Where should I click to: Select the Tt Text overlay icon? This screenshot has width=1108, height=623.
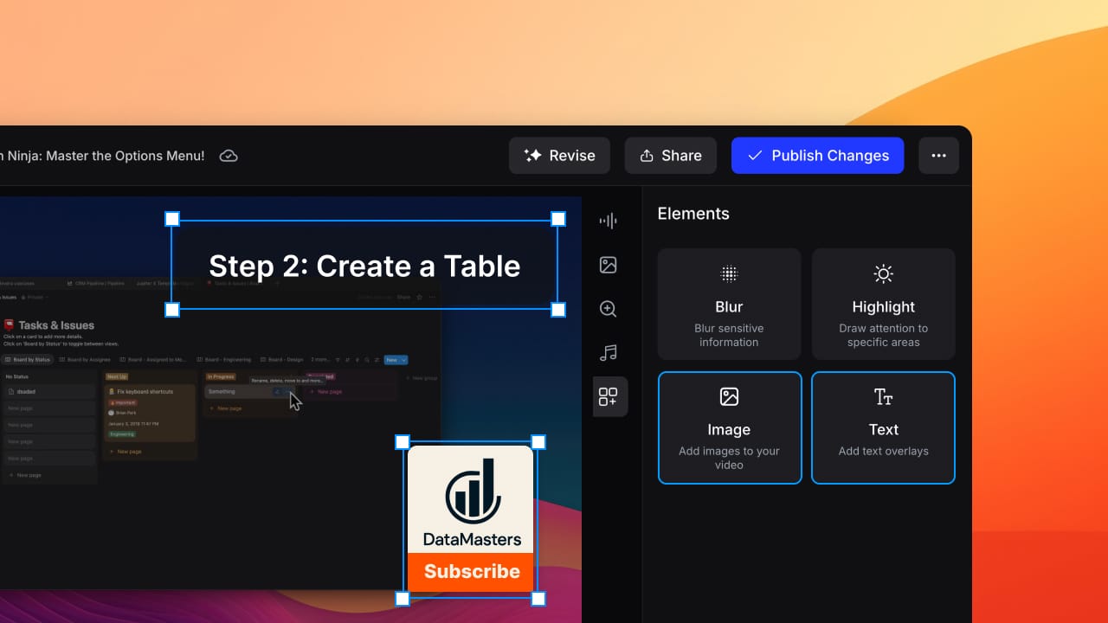[x=883, y=396]
